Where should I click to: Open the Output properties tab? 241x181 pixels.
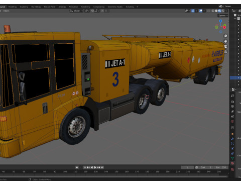(x=232, y=107)
